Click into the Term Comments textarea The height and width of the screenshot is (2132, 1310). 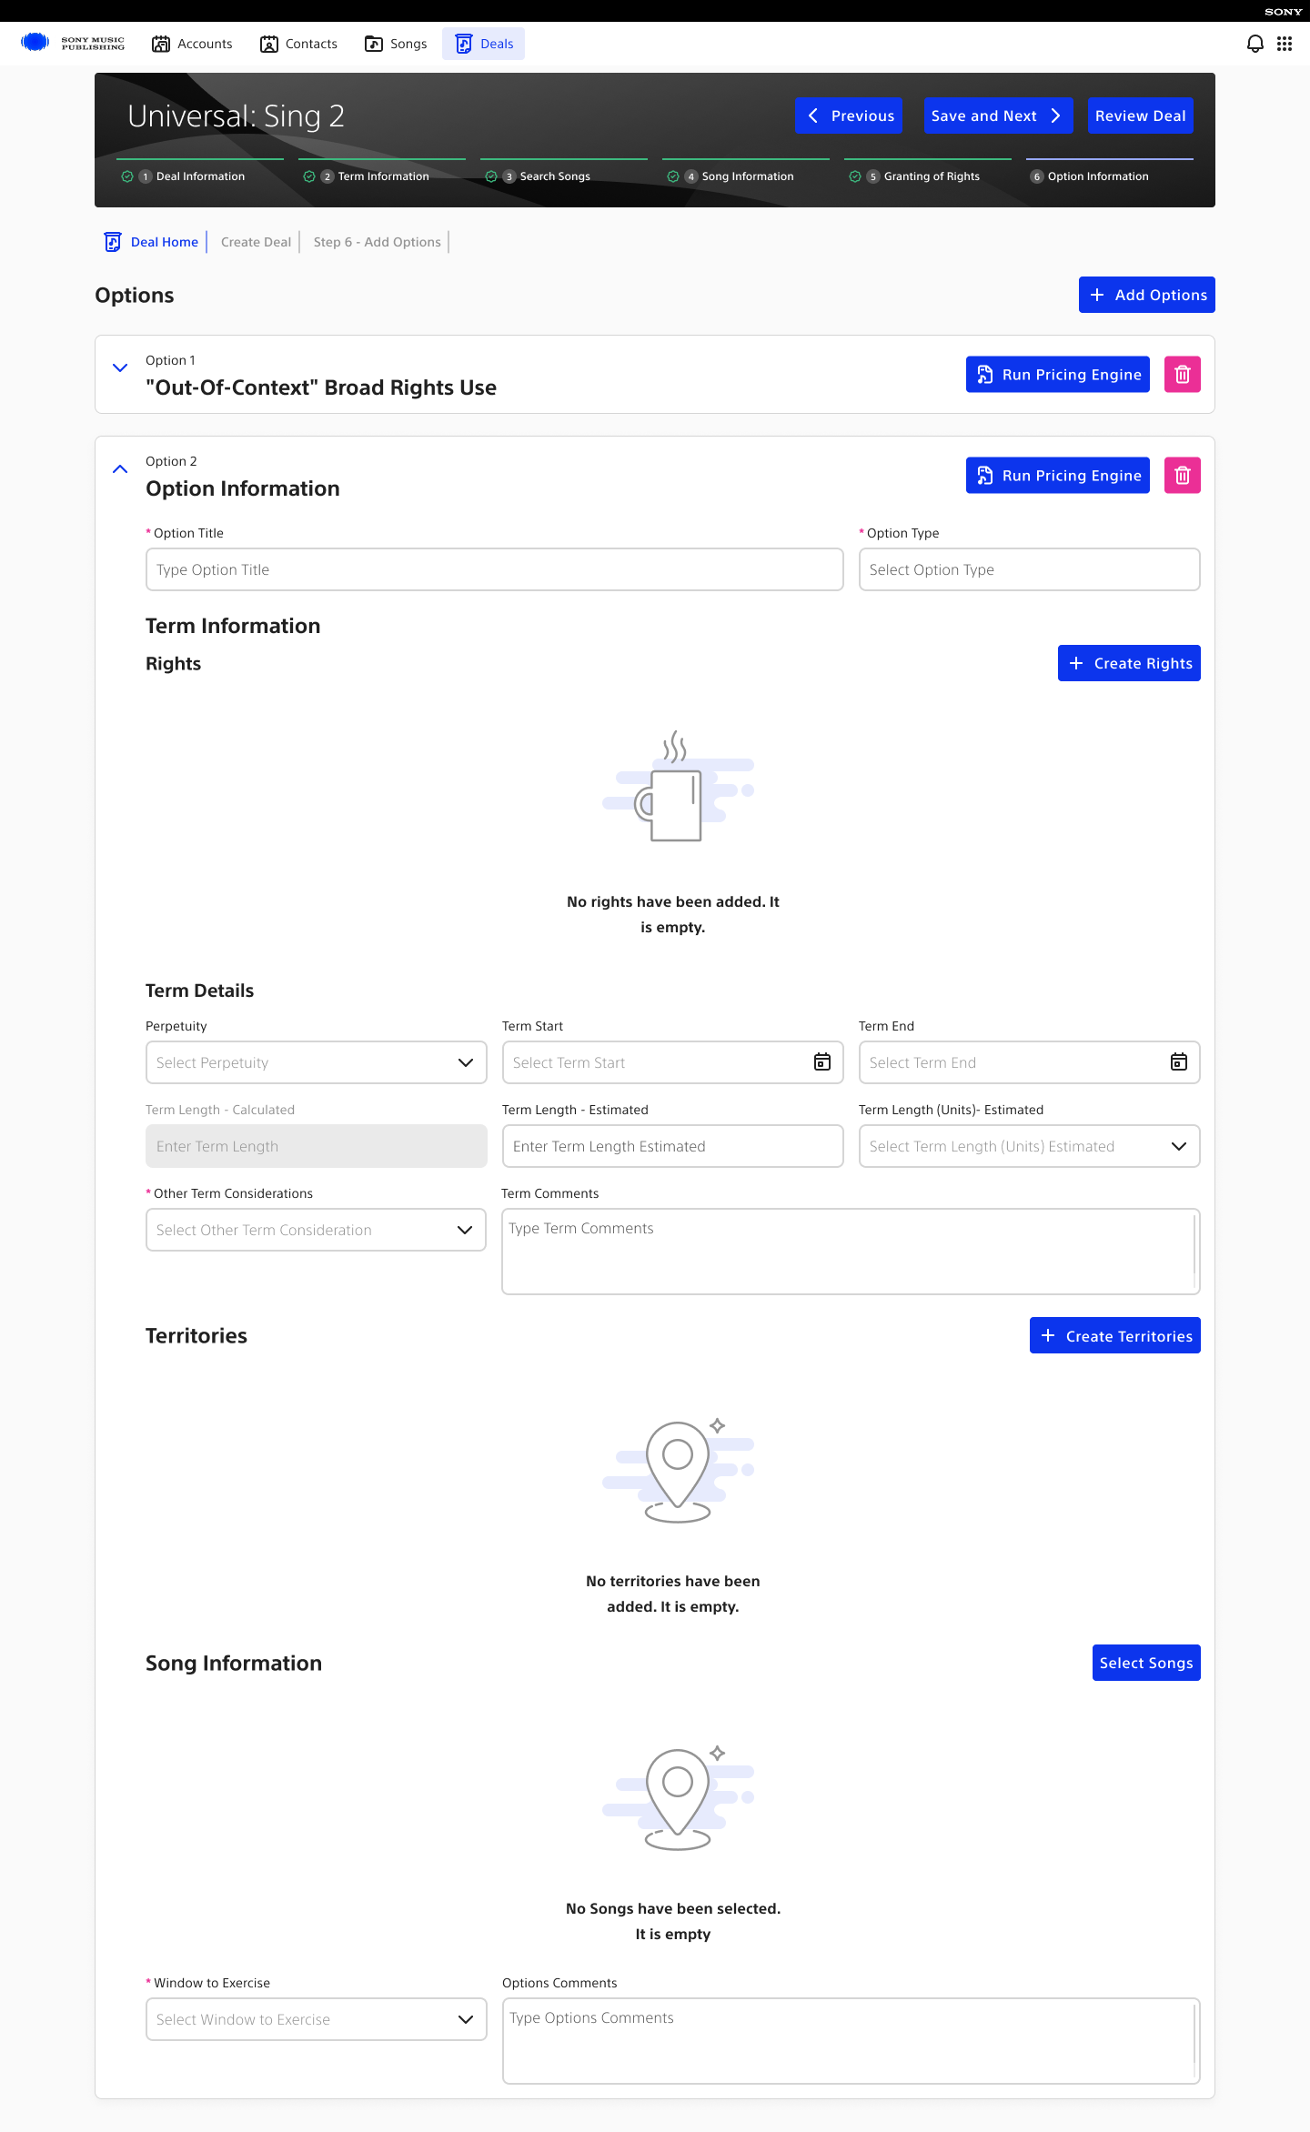tap(851, 1252)
